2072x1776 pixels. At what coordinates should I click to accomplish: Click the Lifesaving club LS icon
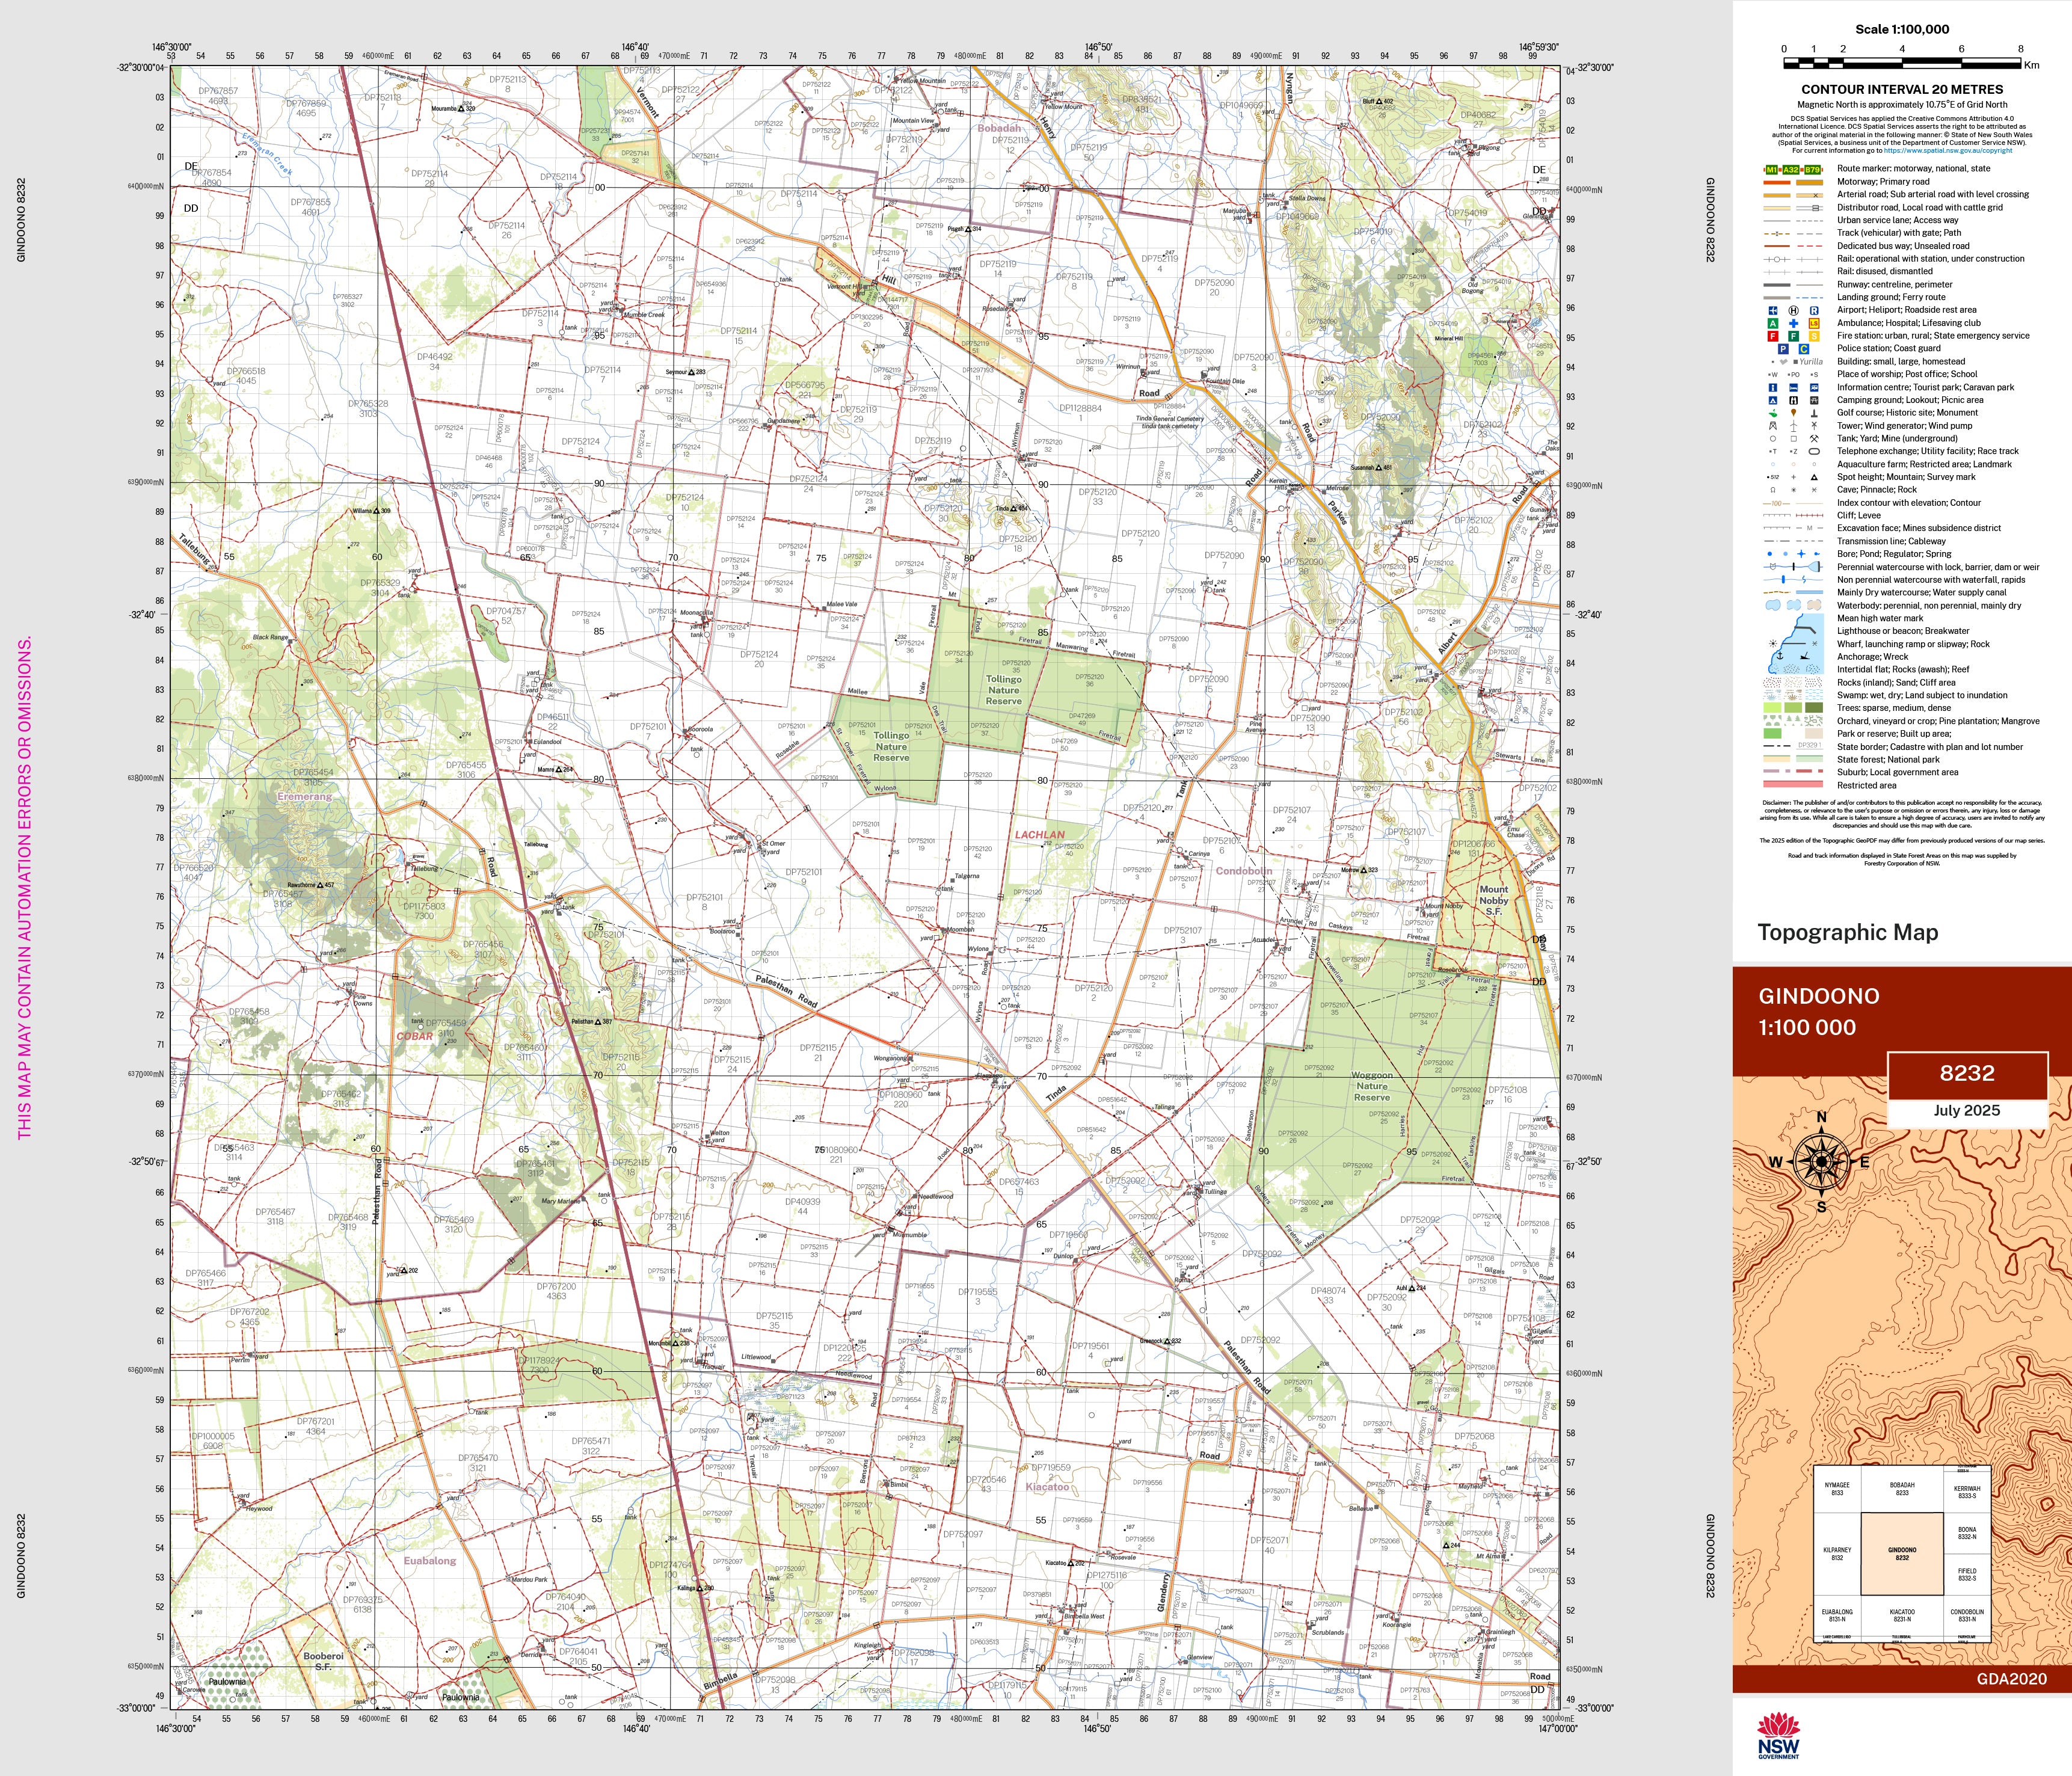pos(1814,323)
